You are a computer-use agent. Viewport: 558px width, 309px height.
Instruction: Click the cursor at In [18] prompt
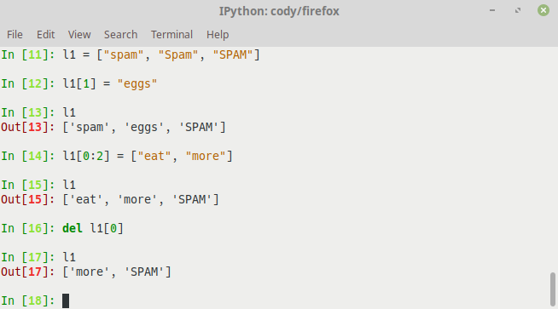coord(66,300)
